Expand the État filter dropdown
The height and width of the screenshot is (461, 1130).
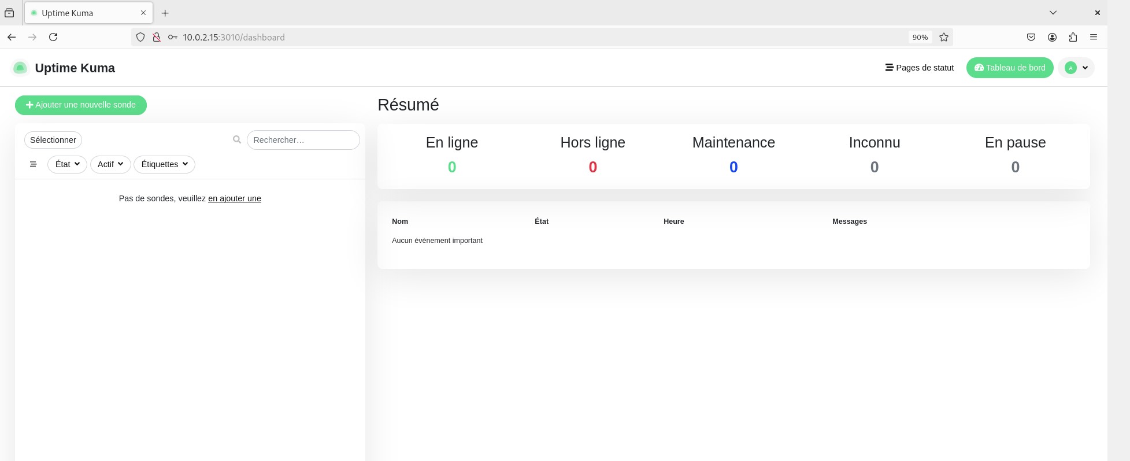pyautogui.click(x=67, y=164)
